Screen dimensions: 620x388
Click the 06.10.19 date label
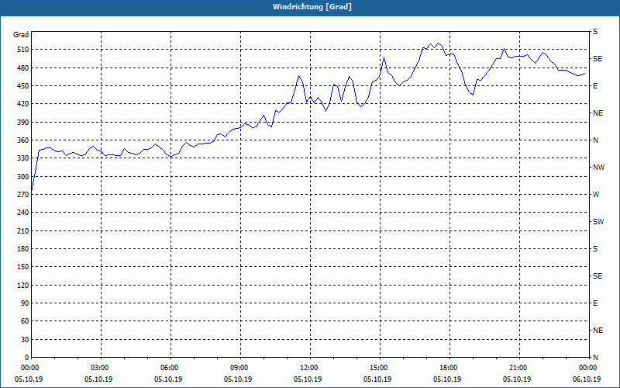click(x=587, y=379)
